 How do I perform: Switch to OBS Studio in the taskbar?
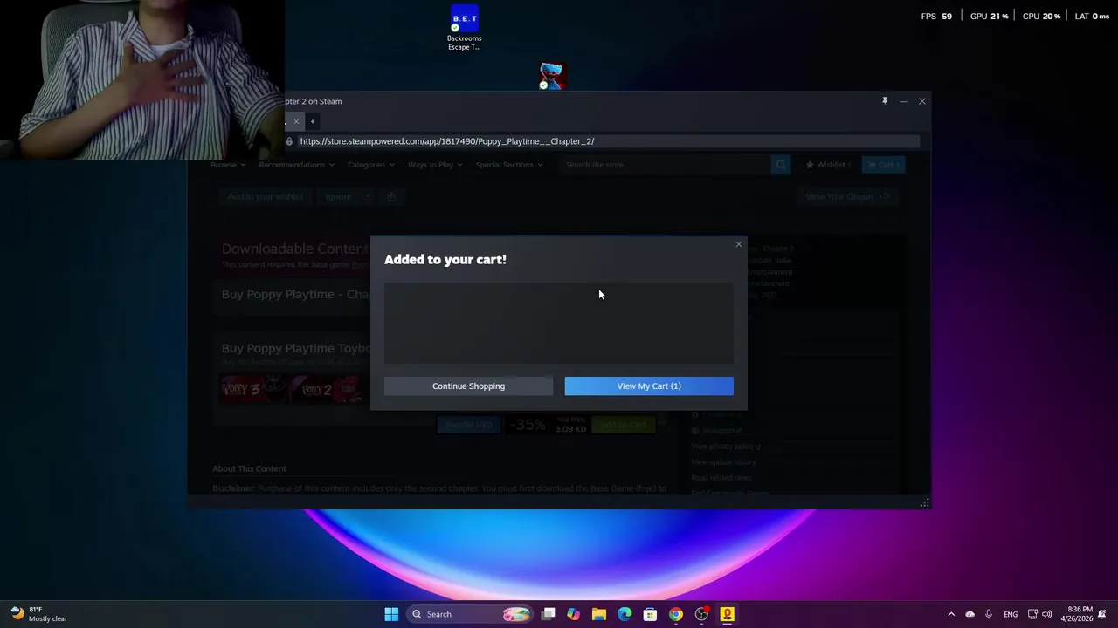pyautogui.click(x=701, y=614)
